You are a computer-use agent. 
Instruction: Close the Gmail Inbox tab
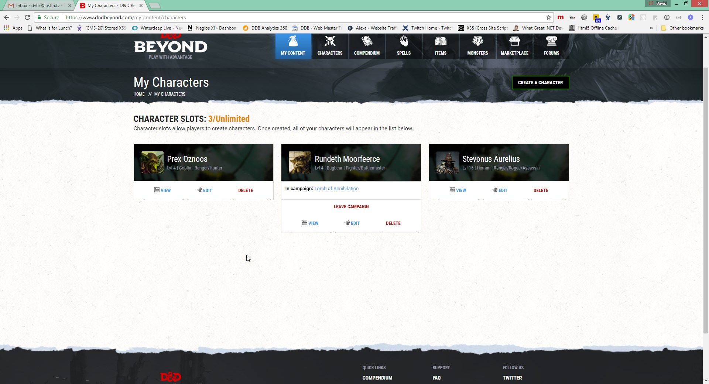[70, 6]
